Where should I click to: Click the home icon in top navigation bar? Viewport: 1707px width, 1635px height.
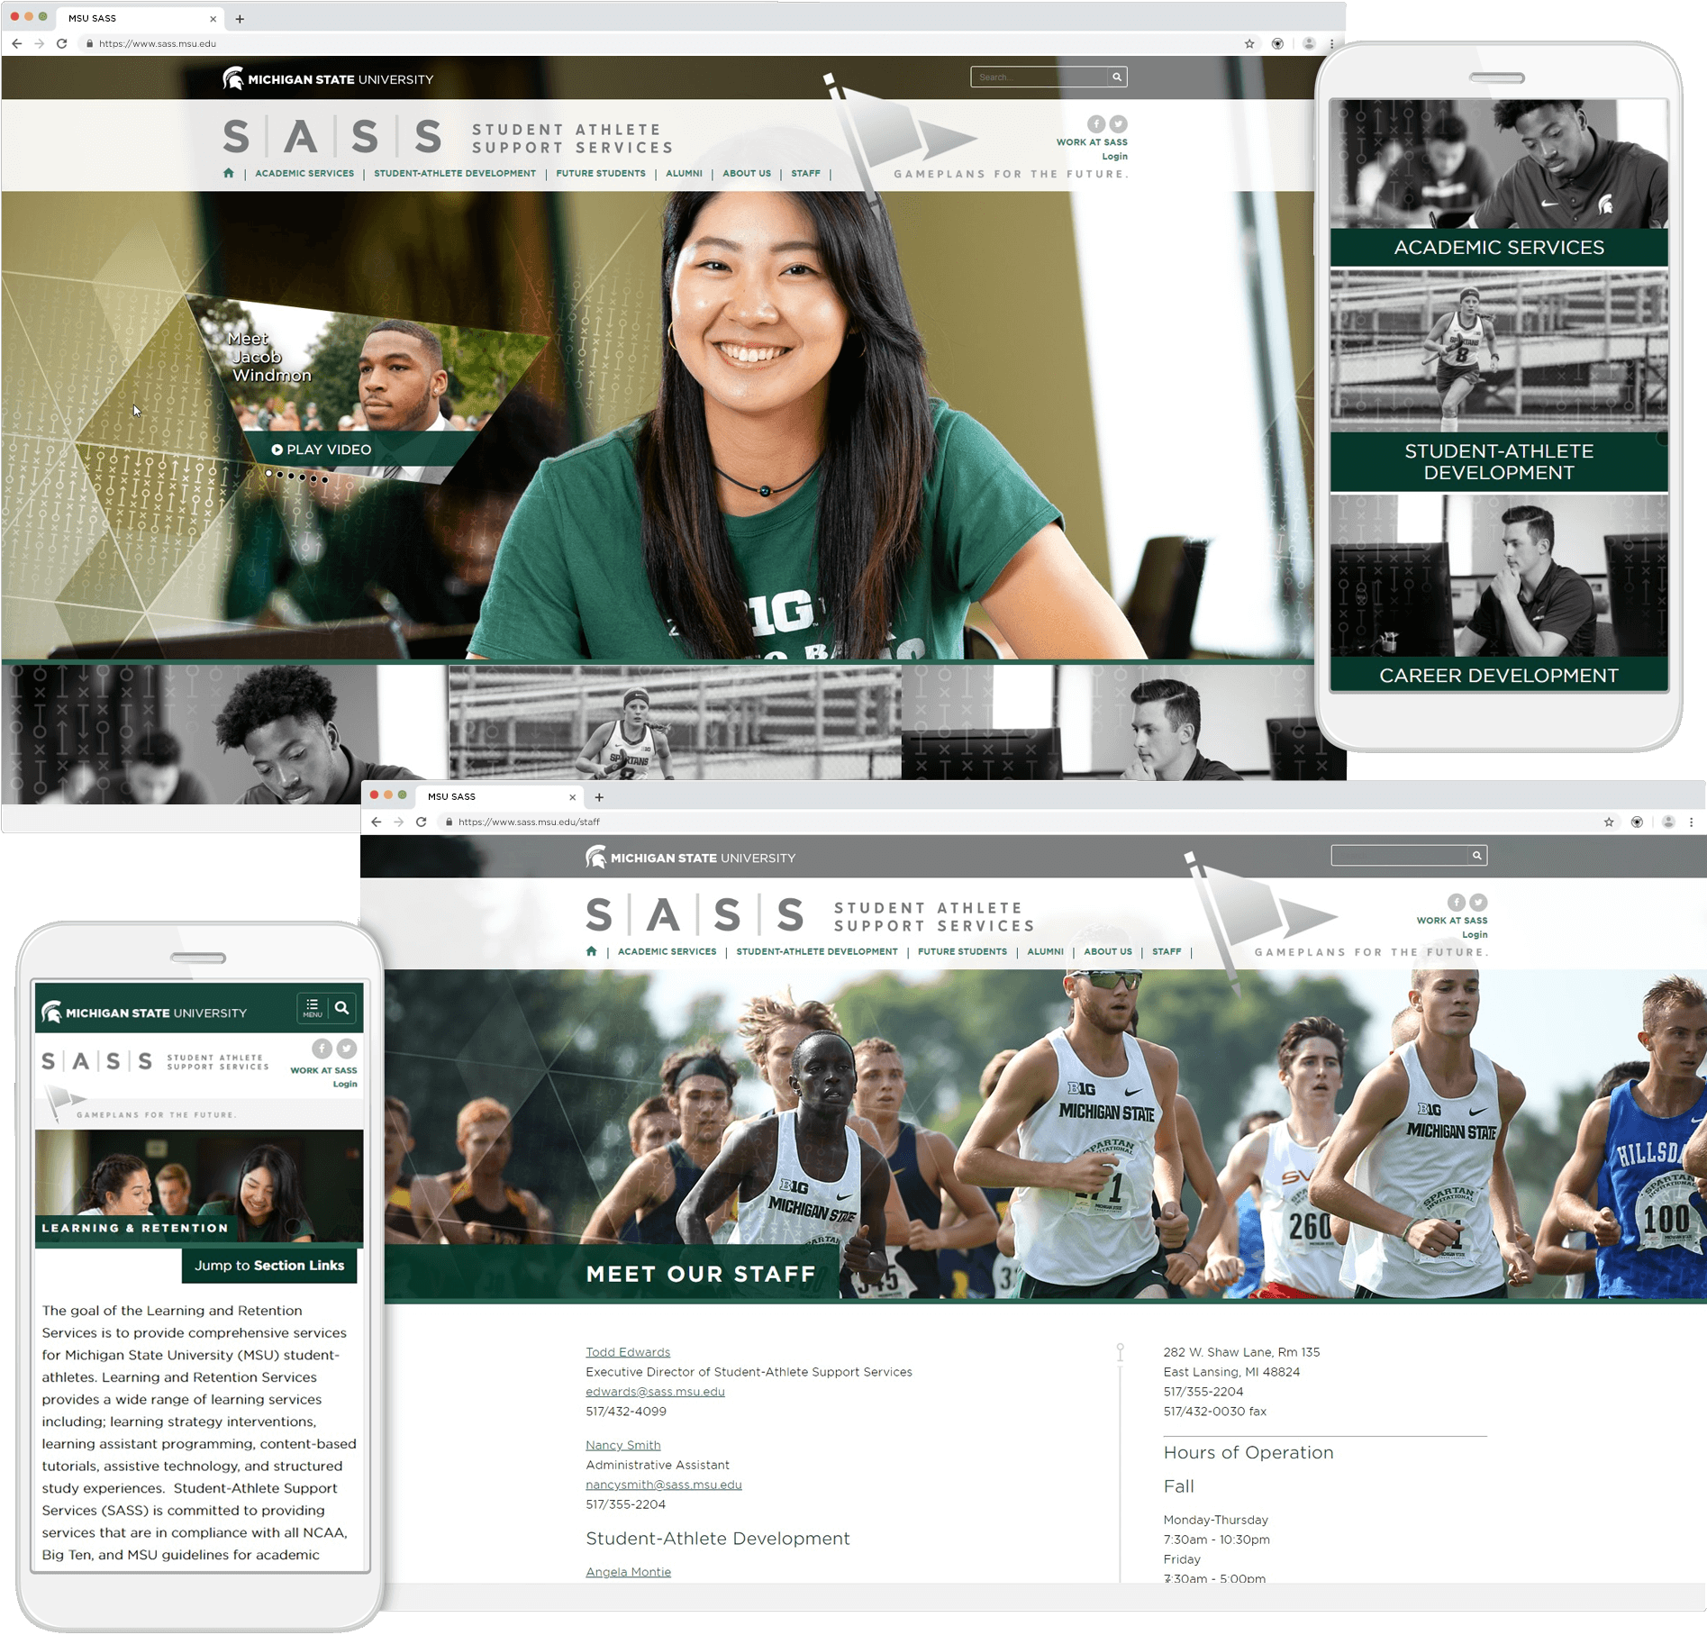[229, 173]
